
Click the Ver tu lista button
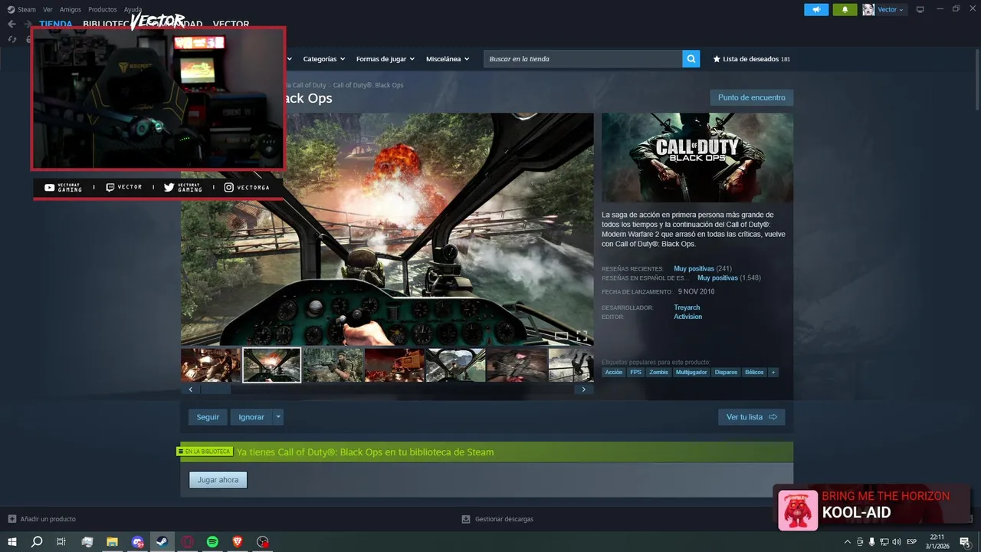(751, 417)
